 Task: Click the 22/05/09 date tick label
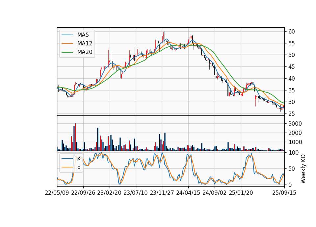click(x=57, y=193)
